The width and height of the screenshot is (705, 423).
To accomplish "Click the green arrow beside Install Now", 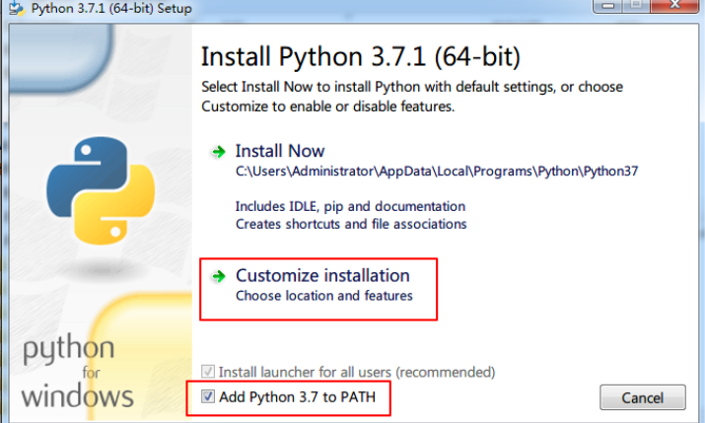I will tap(218, 152).
